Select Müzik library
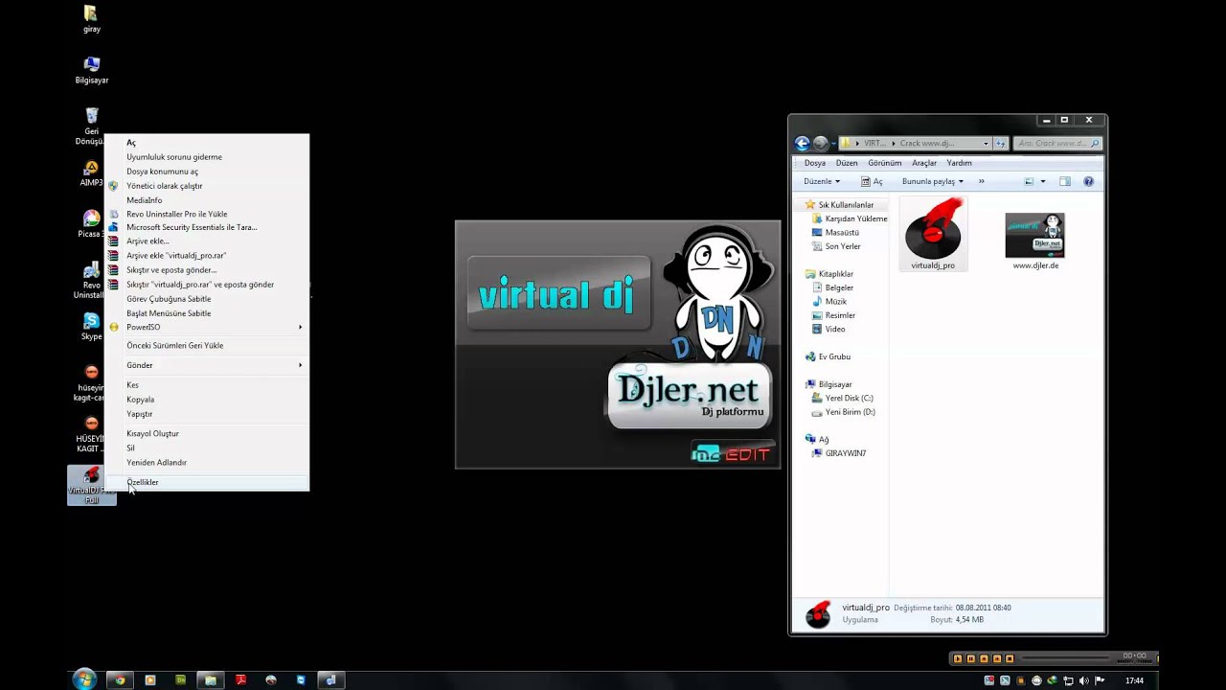Screen dimensions: 1226x690 coord(829,301)
